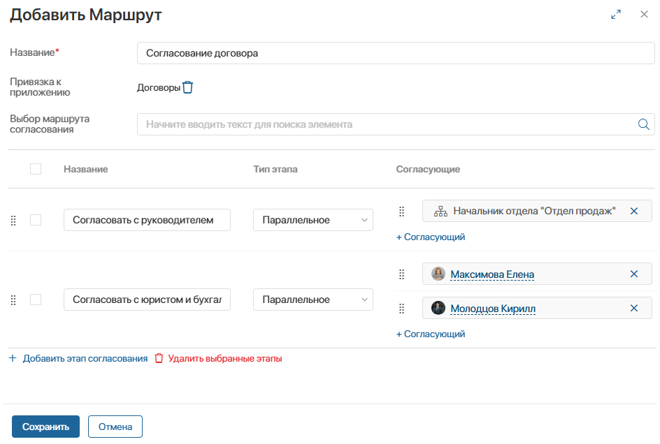The width and height of the screenshot is (660, 444).
Task: Click Максимова Елена avatar
Action: click(x=438, y=274)
